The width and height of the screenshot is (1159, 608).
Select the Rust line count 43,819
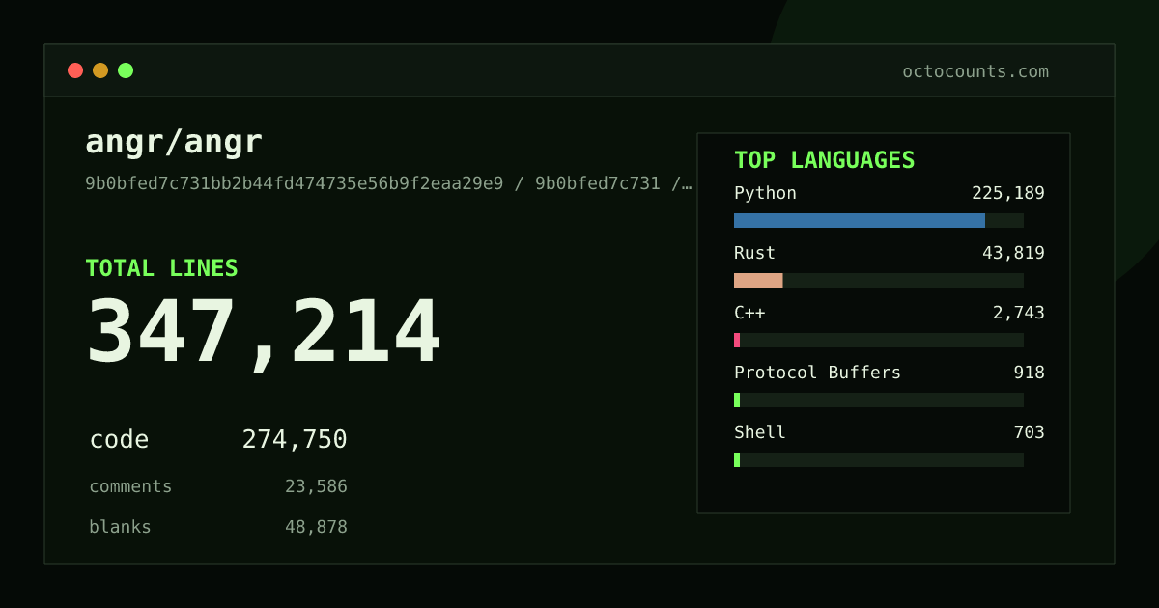[1013, 253]
